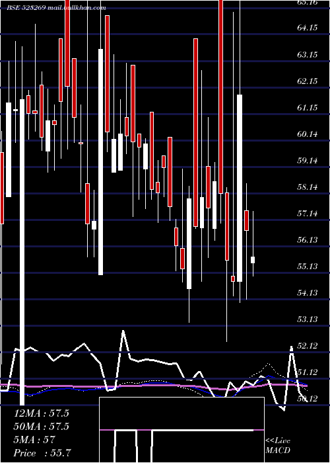The height and width of the screenshot is (463, 330).
Task: Click the 52.12 price axis label
Action: [308, 345]
